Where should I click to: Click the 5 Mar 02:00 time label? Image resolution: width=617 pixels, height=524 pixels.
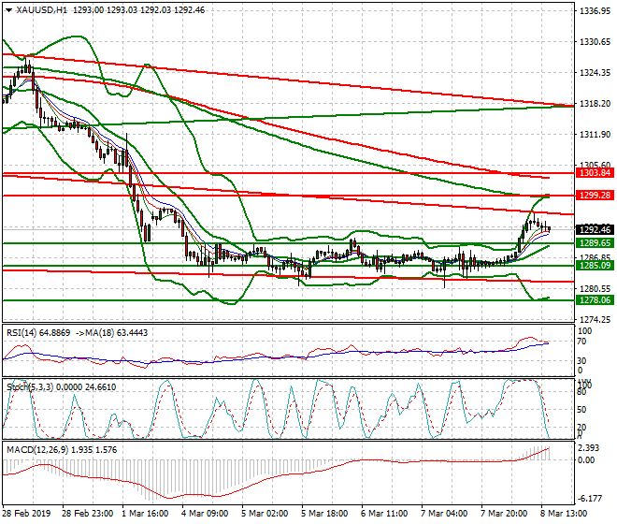265,514
